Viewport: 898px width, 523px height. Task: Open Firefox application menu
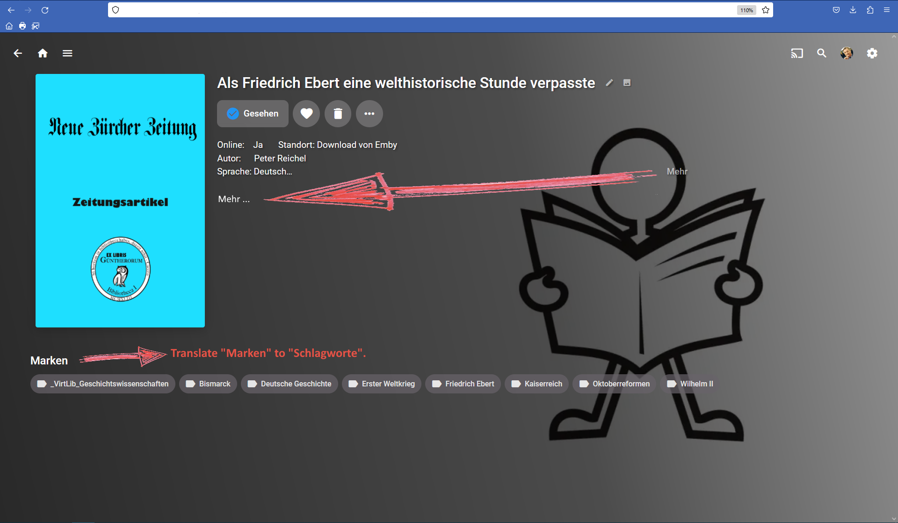[x=886, y=10]
